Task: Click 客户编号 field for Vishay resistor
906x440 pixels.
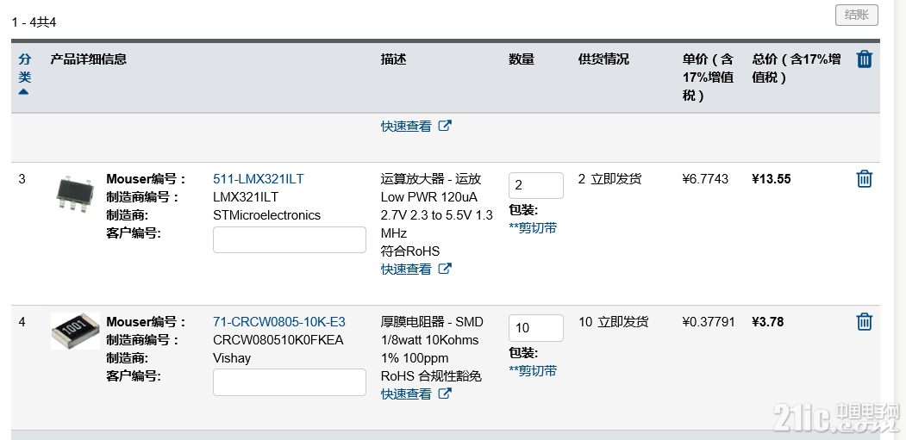Action: [x=290, y=382]
